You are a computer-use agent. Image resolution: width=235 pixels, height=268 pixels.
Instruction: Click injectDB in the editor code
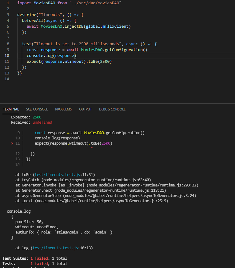(x=74, y=26)
